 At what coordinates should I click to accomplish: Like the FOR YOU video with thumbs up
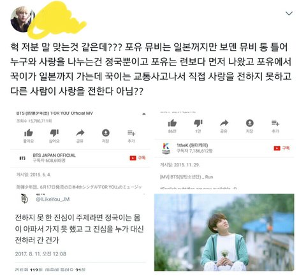click(x=29, y=136)
